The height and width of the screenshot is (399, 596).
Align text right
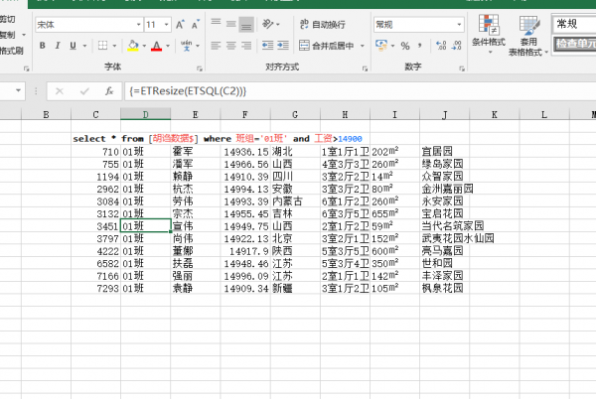click(246, 46)
